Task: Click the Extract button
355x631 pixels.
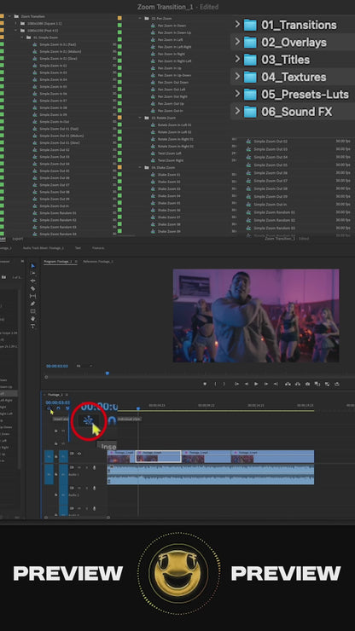Action: [x=298, y=384]
